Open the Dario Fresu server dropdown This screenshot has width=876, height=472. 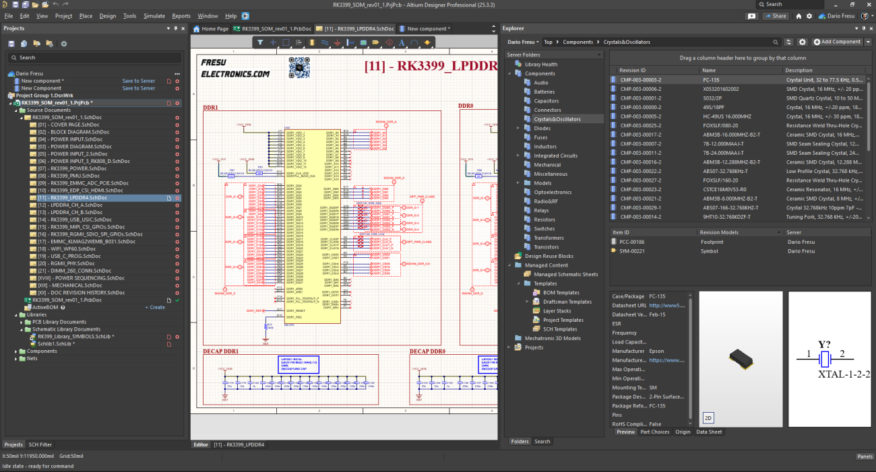(x=523, y=42)
